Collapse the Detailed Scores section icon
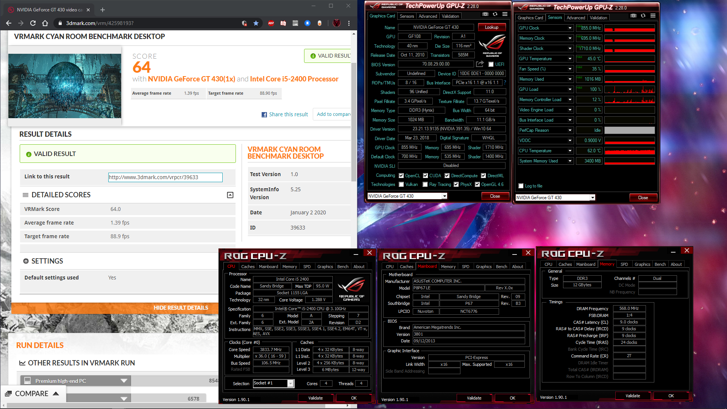This screenshot has height=409, width=727. tap(230, 195)
